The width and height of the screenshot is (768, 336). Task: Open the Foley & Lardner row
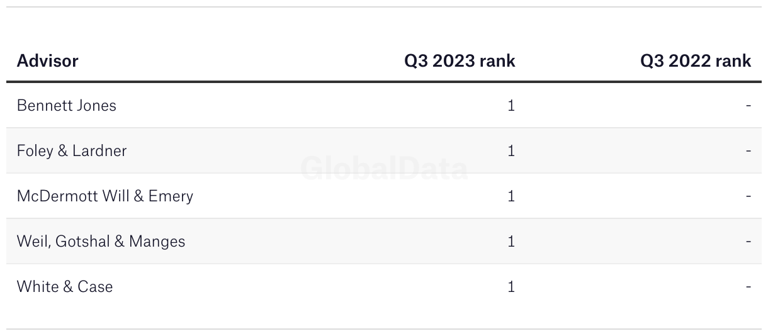tap(384, 150)
